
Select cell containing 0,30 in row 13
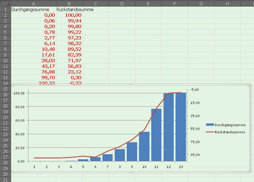[x=69, y=78]
